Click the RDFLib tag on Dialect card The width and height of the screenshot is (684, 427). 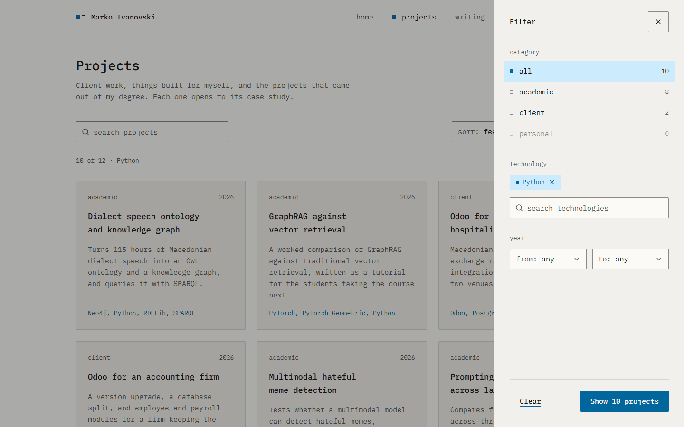[x=154, y=313]
